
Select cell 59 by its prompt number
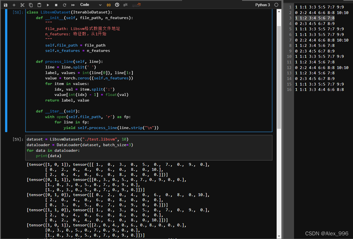click(x=18, y=139)
